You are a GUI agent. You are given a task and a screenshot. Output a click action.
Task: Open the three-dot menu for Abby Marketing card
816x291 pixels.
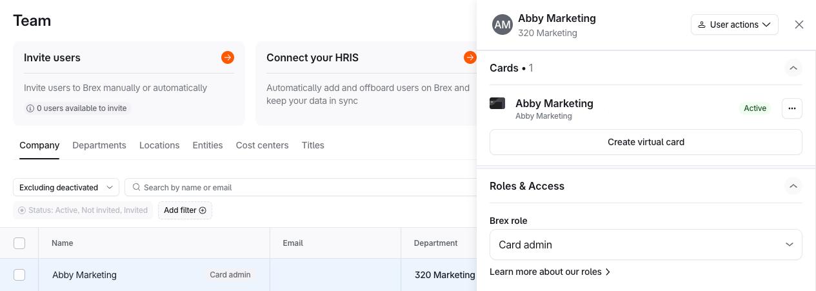click(x=791, y=108)
